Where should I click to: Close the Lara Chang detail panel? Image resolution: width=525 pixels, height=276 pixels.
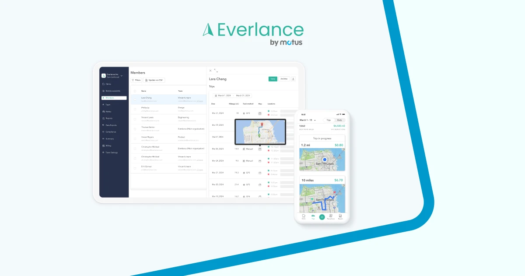[210, 70]
